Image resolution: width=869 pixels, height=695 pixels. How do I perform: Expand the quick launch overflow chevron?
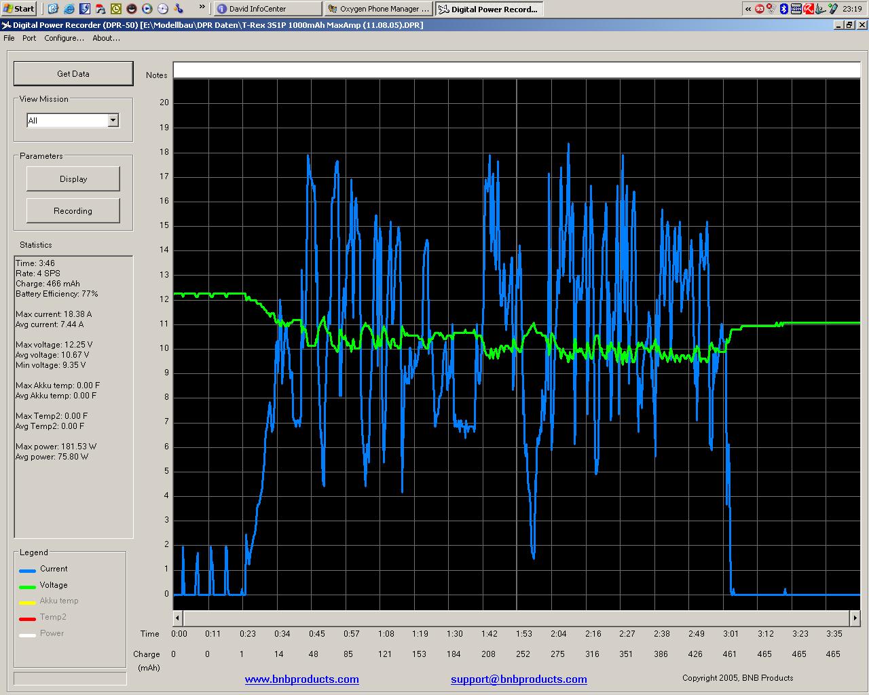point(202,8)
